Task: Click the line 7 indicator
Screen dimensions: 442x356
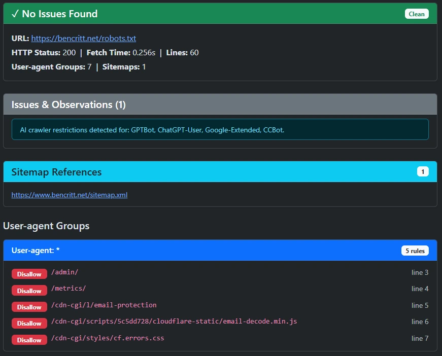Action: click(420, 338)
